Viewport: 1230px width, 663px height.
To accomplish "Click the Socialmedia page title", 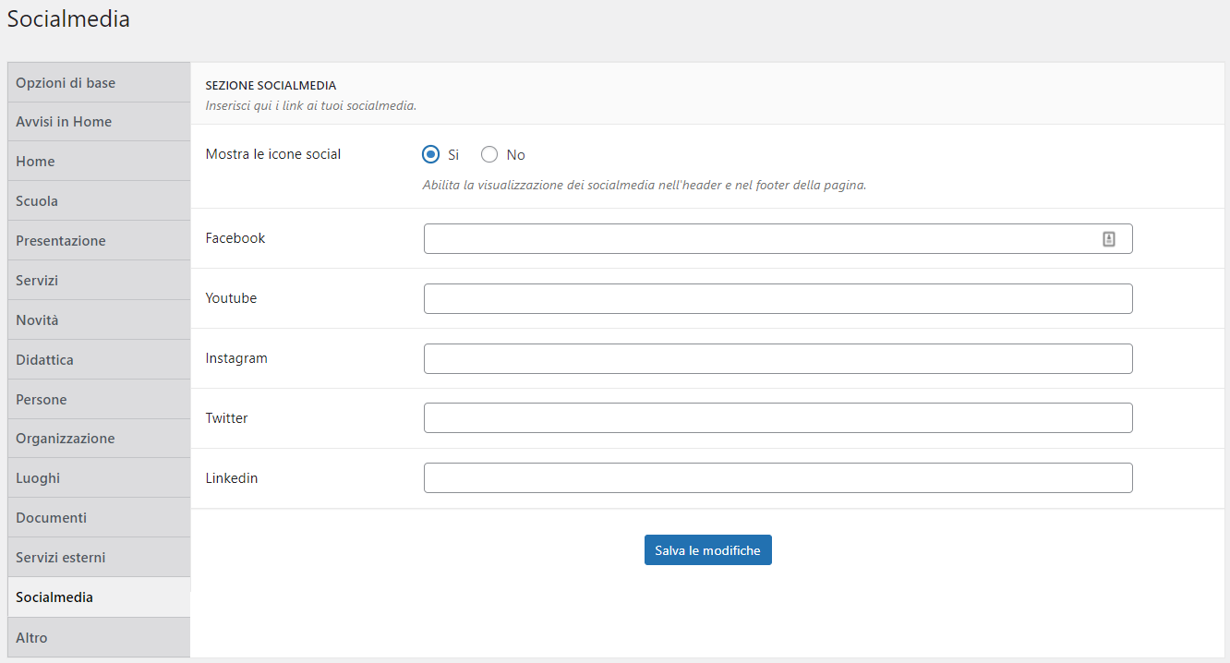I will click(x=68, y=18).
